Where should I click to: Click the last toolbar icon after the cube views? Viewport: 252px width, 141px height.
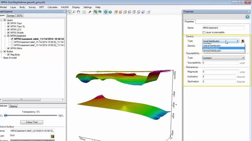pyautogui.click(x=149, y=12)
